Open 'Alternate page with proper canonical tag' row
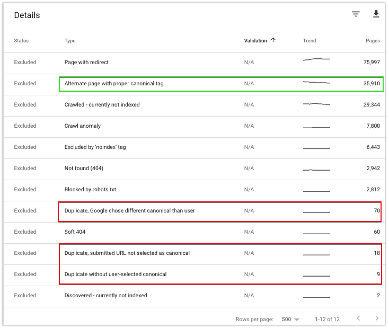This screenshot has width=389, height=328. [x=114, y=84]
